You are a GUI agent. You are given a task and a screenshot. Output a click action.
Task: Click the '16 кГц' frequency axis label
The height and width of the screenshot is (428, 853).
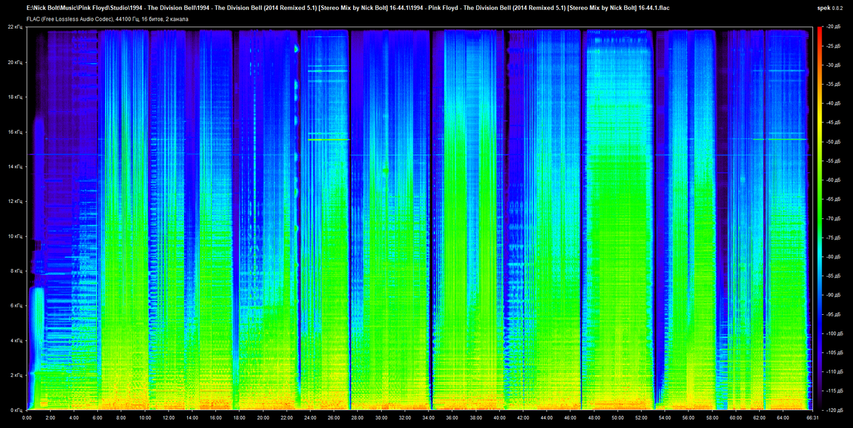(x=15, y=132)
